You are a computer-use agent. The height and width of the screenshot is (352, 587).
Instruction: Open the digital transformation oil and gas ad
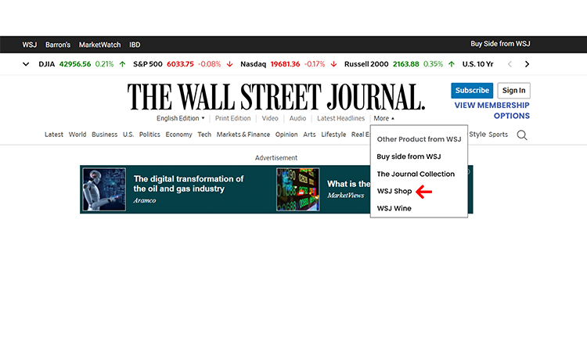click(189, 184)
